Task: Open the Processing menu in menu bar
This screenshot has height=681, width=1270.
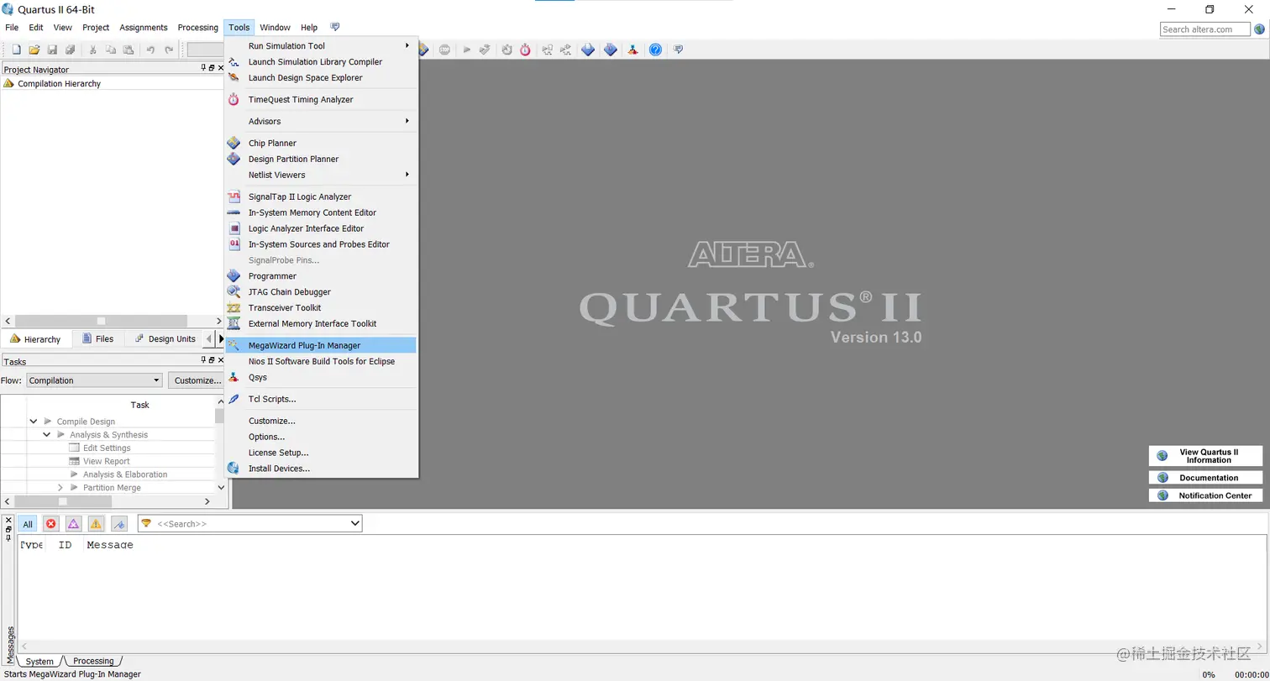Action: [x=198, y=28]
